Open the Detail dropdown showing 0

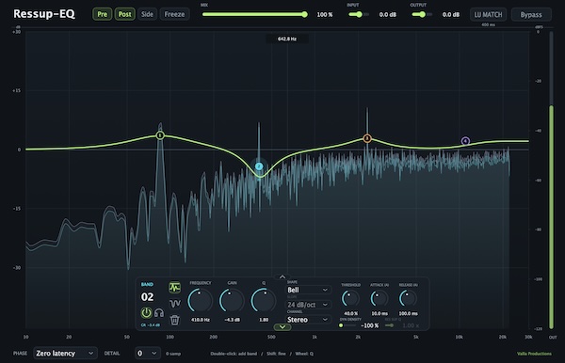pyautogui.click(x=148, y=354)
